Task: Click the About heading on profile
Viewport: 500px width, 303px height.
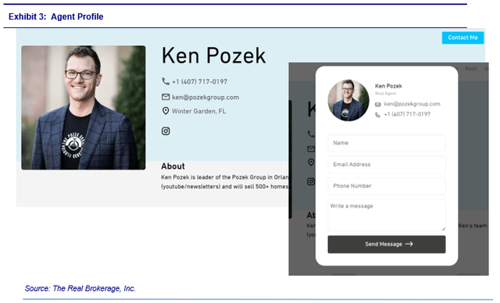Action: point(173,166)
